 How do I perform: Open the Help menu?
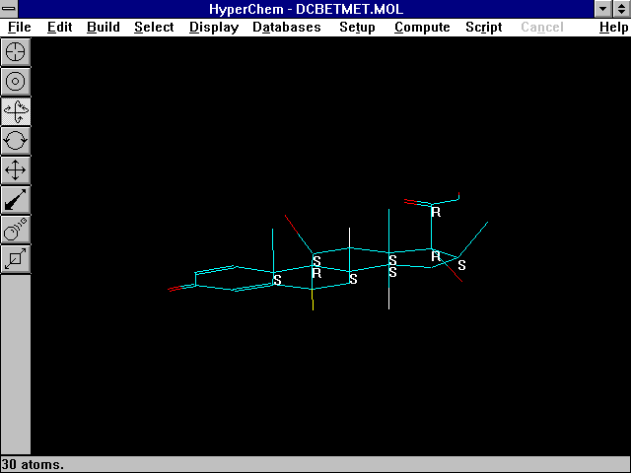tap(613, 27)
